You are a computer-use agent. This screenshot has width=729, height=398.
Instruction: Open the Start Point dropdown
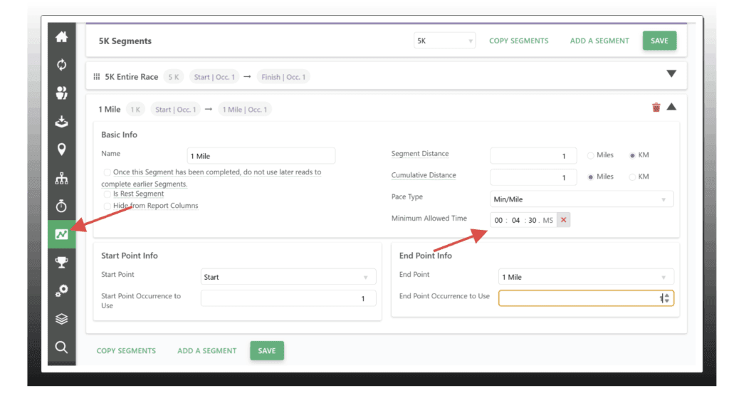point(288,277)
